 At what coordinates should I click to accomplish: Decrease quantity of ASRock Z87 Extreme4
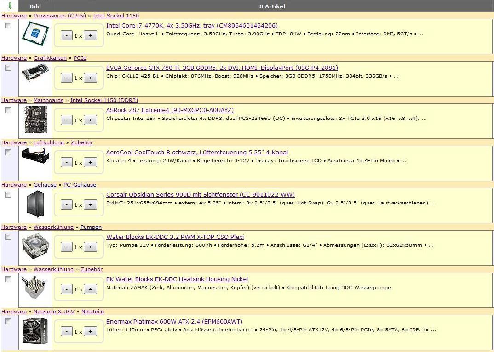click(67, 120)
